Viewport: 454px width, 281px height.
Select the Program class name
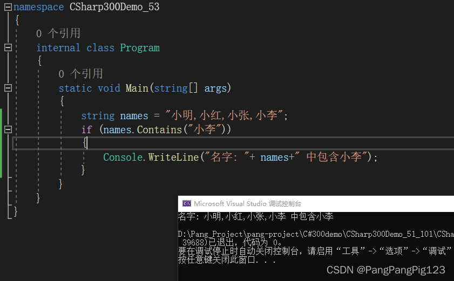tap(140, 48)
